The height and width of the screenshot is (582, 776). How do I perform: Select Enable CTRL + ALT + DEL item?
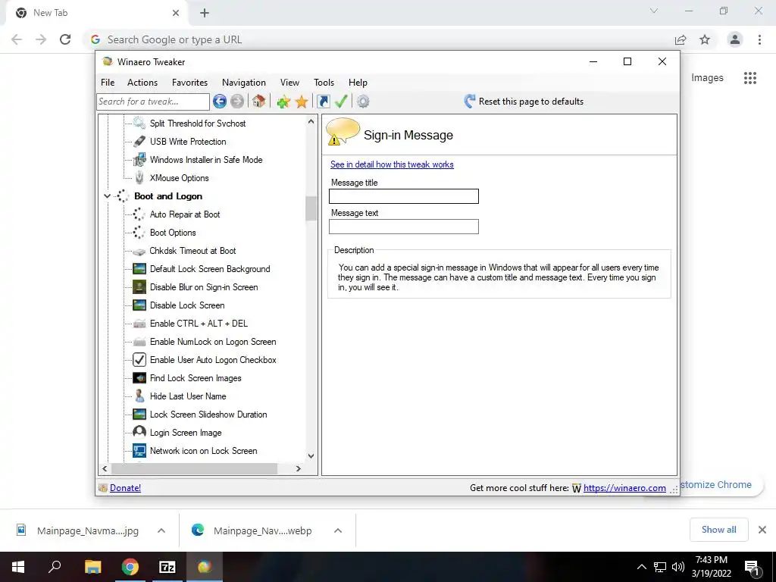tap(199, 324)
